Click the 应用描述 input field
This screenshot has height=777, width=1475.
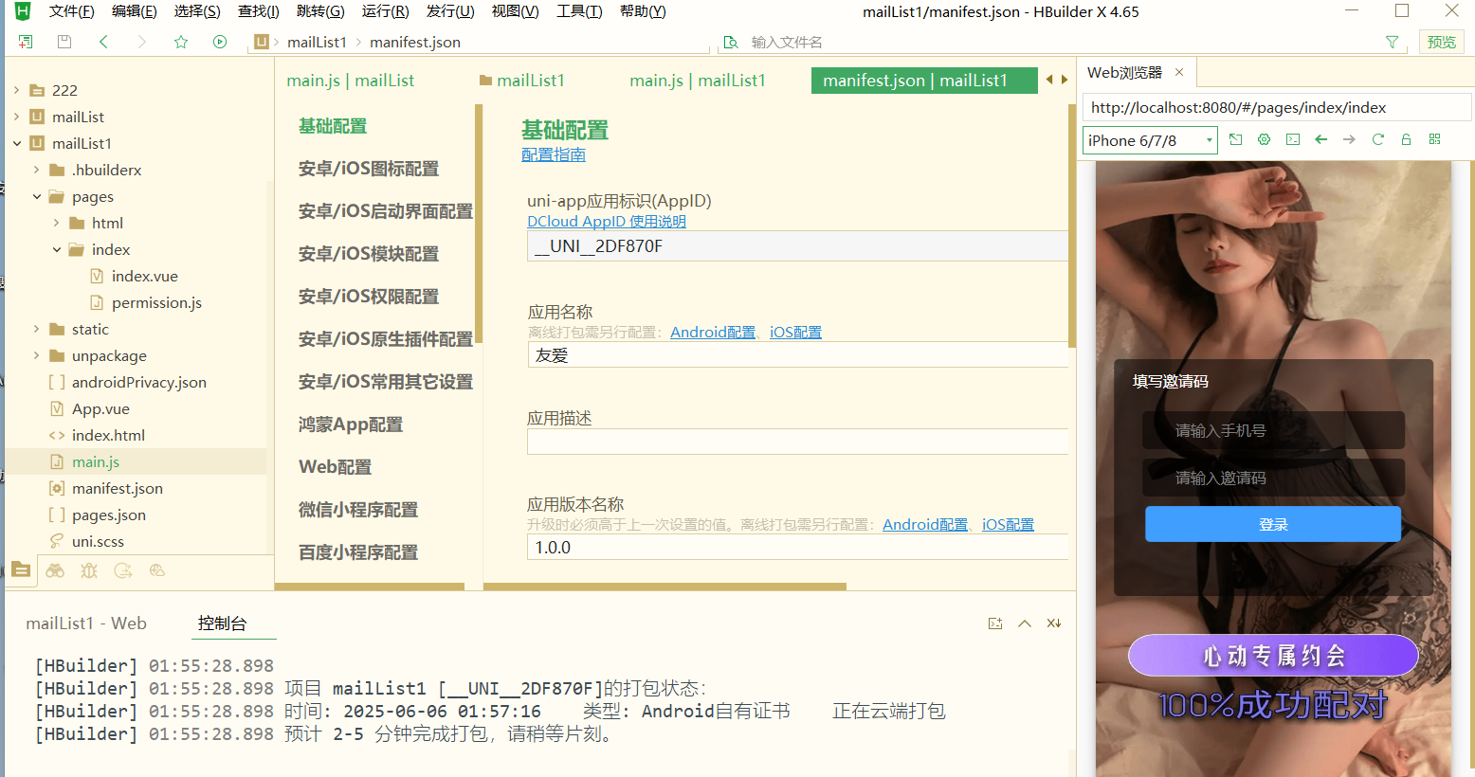point(797,442)
